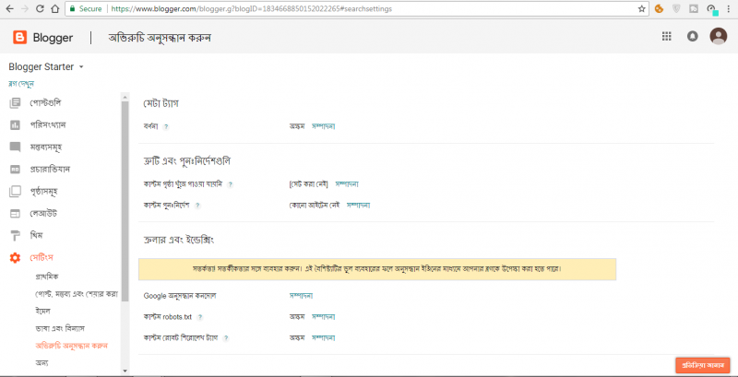Click সম্পাদনা link in the বর্ণনা row
This screenshot has height=377, width=738.
click(x=324, y=126)
